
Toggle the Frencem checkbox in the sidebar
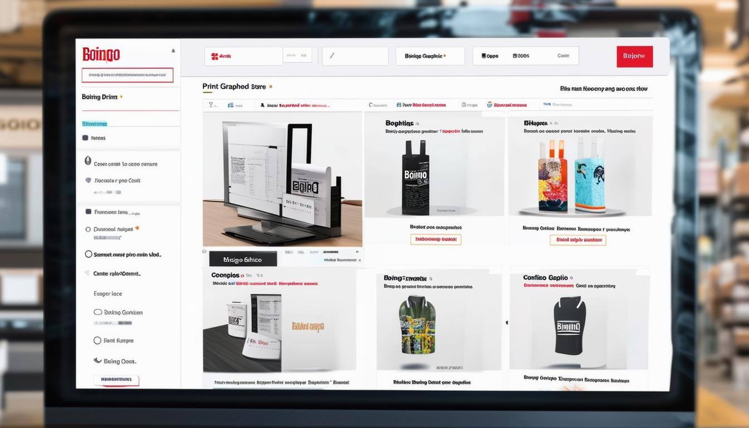(x=87, y=212)
